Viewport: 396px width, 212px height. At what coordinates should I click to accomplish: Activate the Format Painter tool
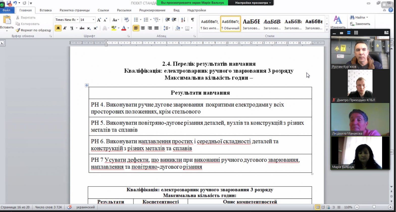[x=33, y=30]
